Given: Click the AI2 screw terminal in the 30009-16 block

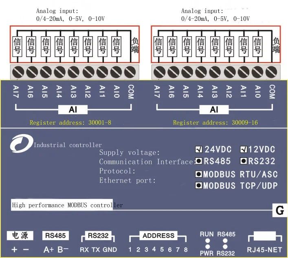Looking at the screenshot, I should point(230,72).
